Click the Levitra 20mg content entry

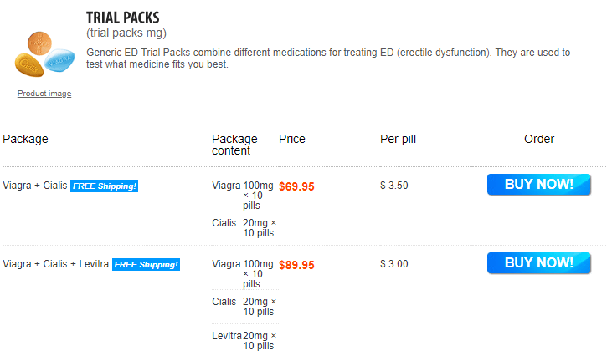(244, 341)
